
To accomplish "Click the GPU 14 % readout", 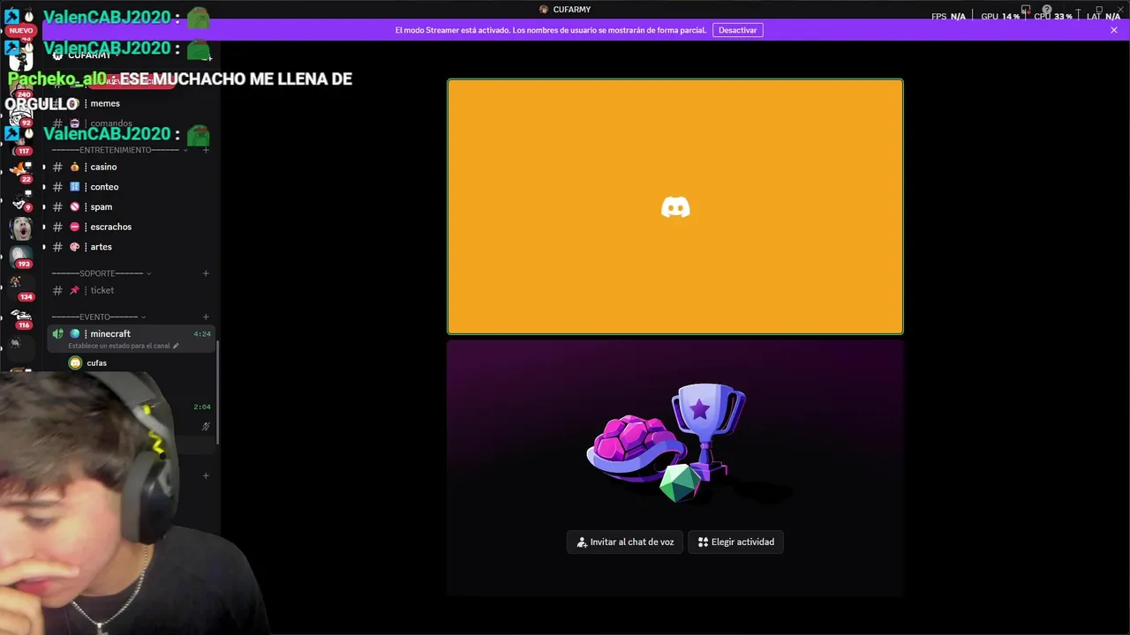I will [x=1000, y=16].
